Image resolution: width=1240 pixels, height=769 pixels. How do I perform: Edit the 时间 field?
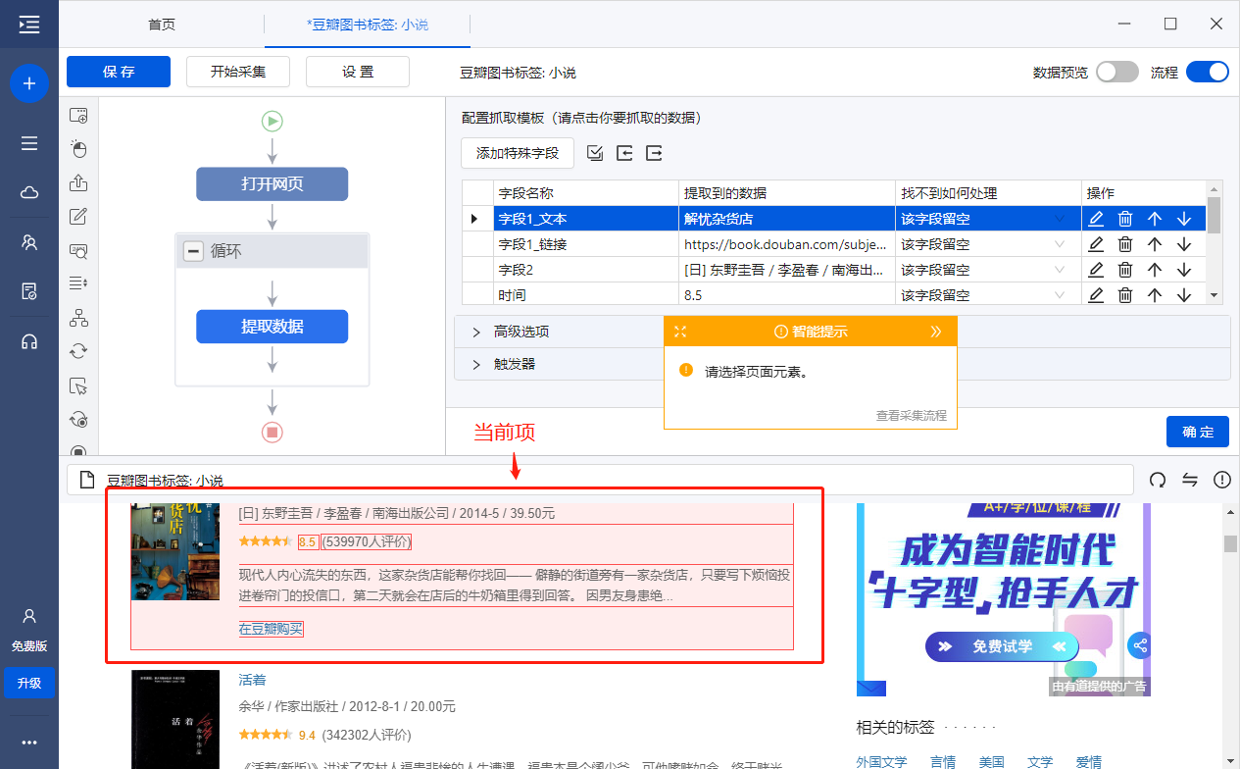point(1096,294)
